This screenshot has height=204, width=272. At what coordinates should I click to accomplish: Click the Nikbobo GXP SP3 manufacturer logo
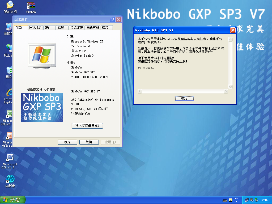[x=42, y=108]
